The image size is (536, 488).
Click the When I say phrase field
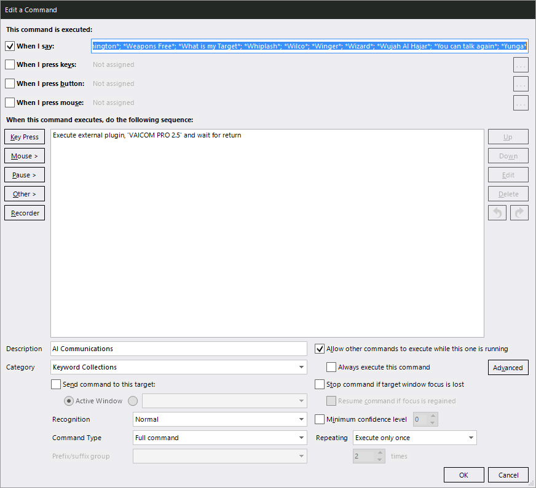pos(310,46)
